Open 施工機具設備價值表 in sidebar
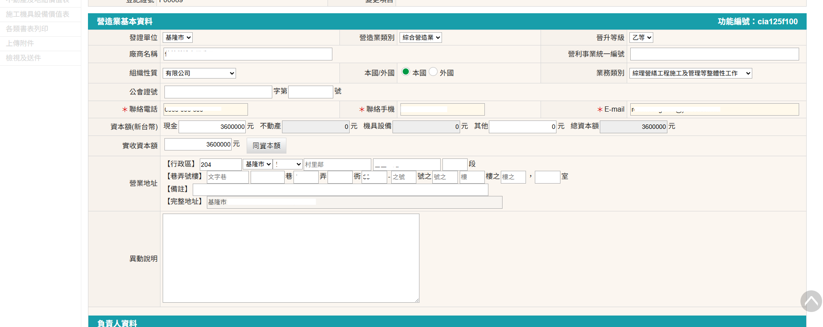Viewport: 823px width, 327px height. point(38,14)
